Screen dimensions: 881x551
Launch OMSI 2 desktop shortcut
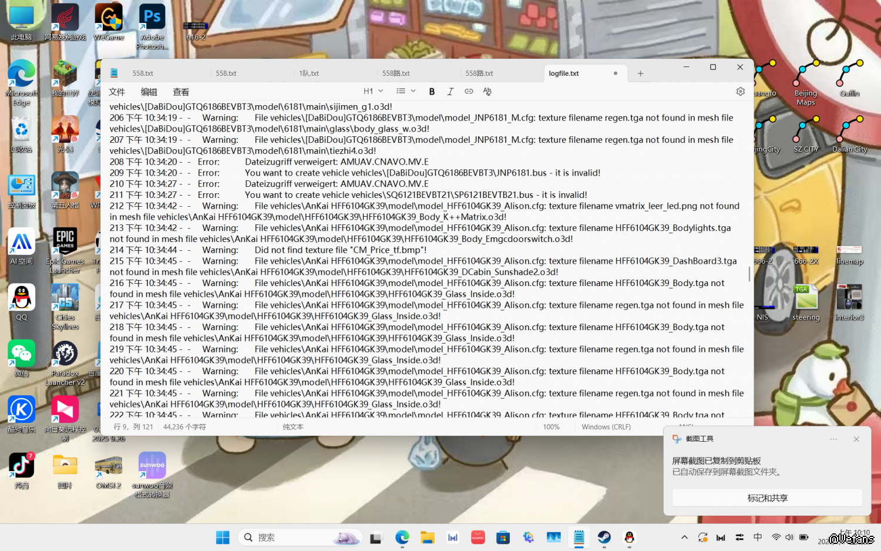click(x=109, y=470)
